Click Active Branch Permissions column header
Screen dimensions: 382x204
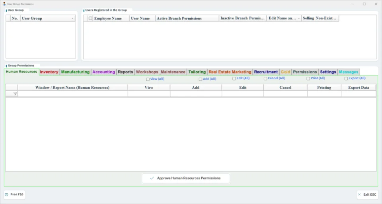tap(187, 19)
